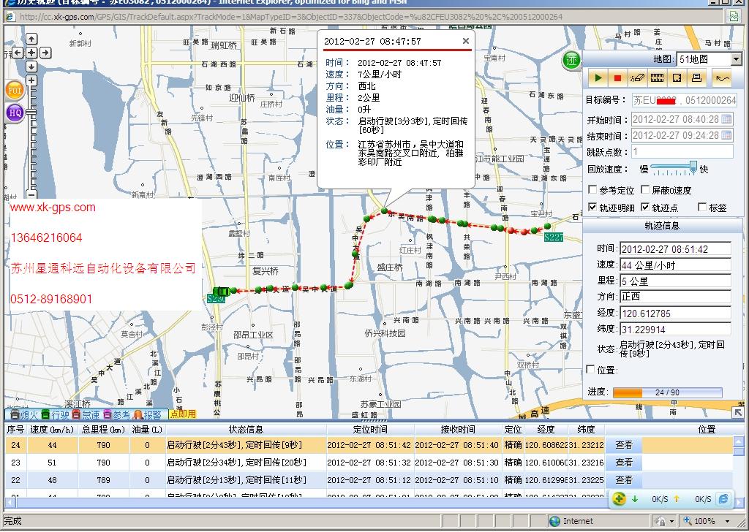Click the red stop playback icon

[617, 77]
